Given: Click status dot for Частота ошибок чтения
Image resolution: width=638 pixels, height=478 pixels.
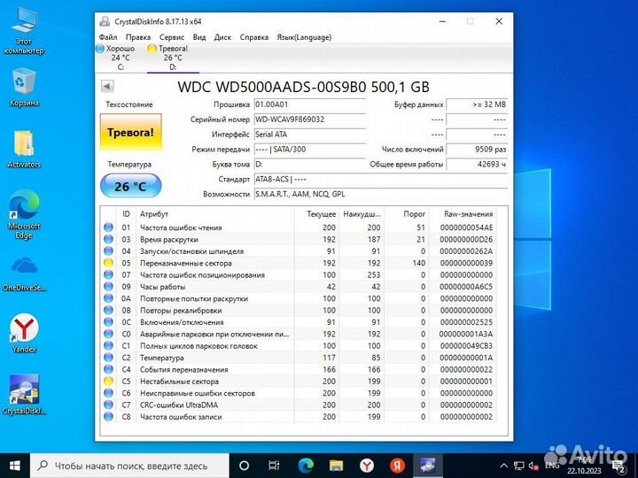Looking at the screenshot, I should (108, 227).
